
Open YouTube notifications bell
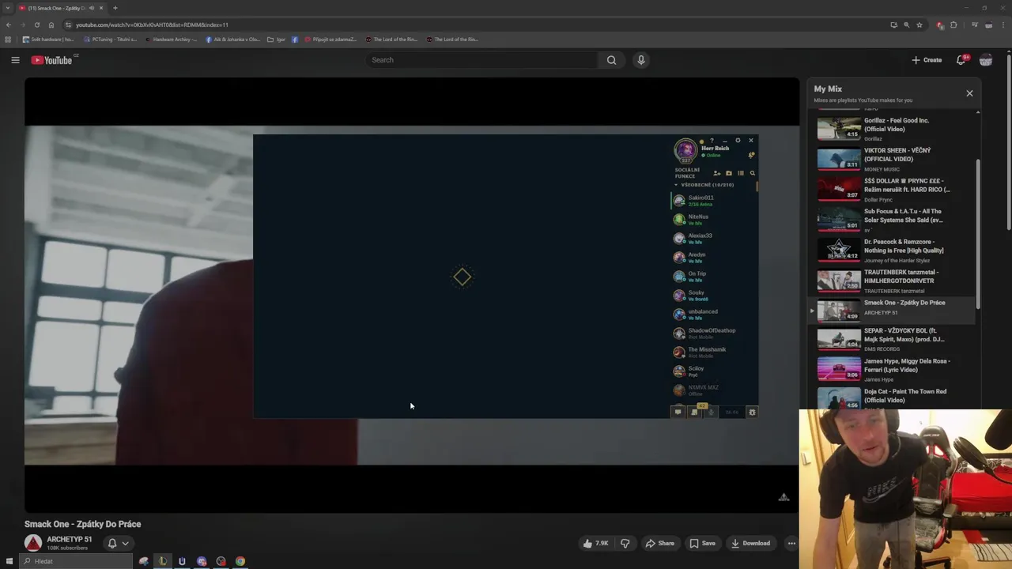coord(961,60)
